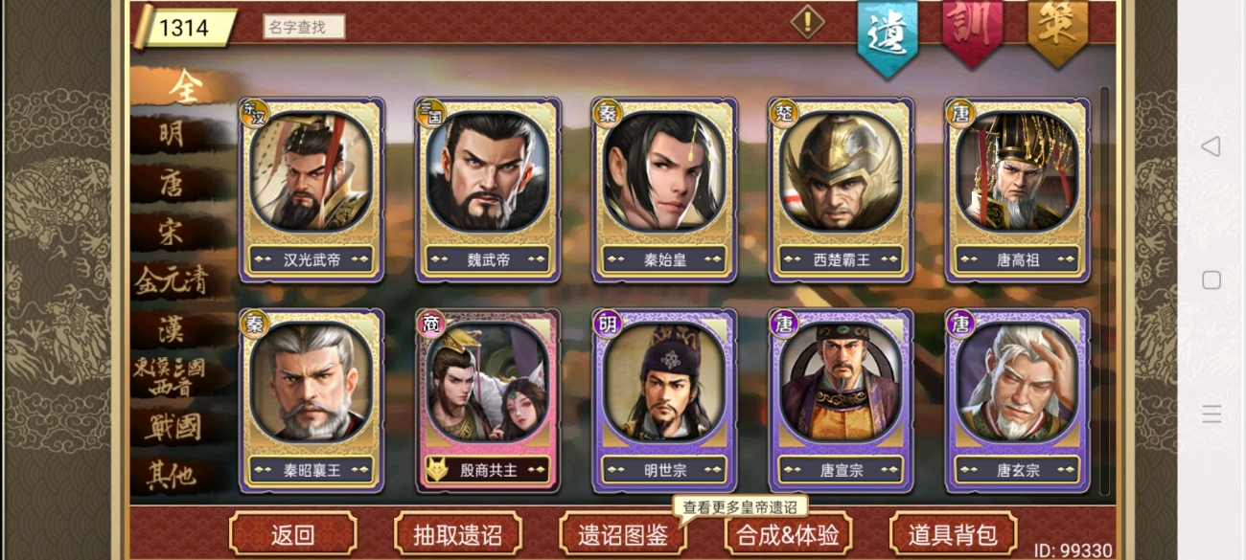Click the 名字查找 search field
The width and height of the screenshot is (1246, 560).
tap(304, 27)
